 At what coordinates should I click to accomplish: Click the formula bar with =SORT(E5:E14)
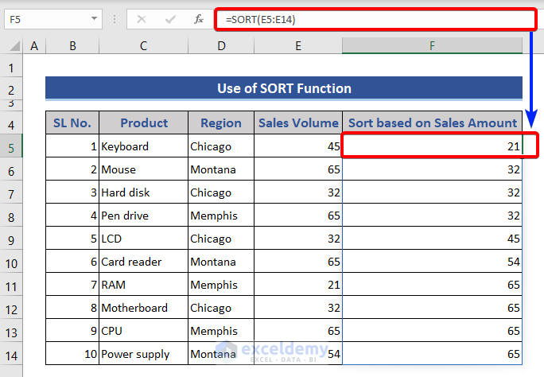[374, 18]
